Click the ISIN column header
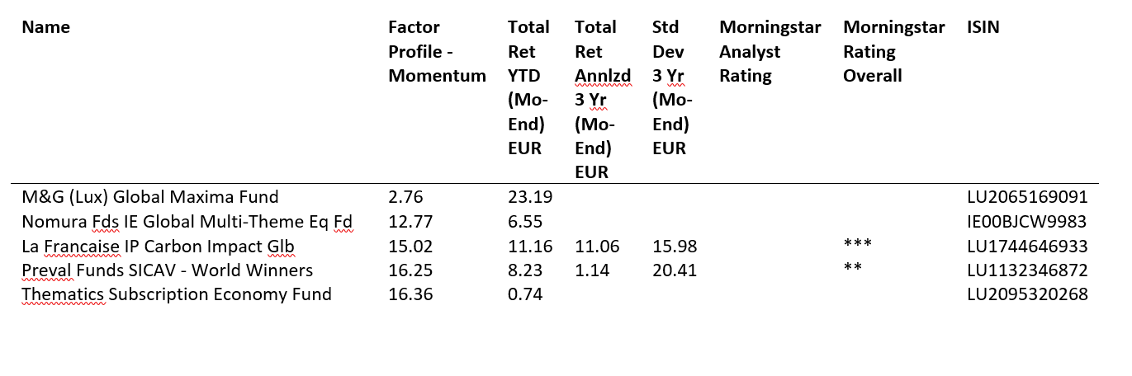This screenshot has width=1132, height=376. pos(983,27)
